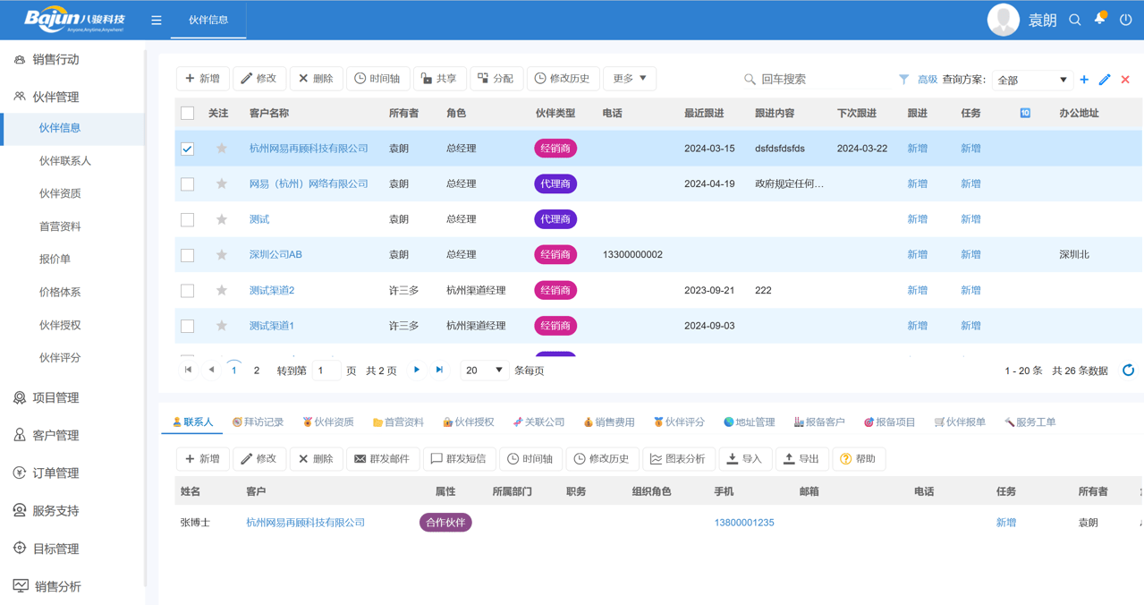
Task: Toggle the select-all checkbox in table header
Action: pyautogui.click(x=188, y=113)
